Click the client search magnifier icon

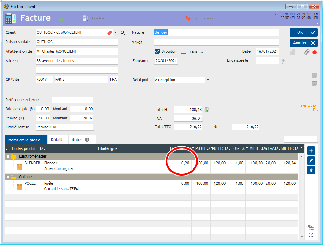[x=123, y=33]
